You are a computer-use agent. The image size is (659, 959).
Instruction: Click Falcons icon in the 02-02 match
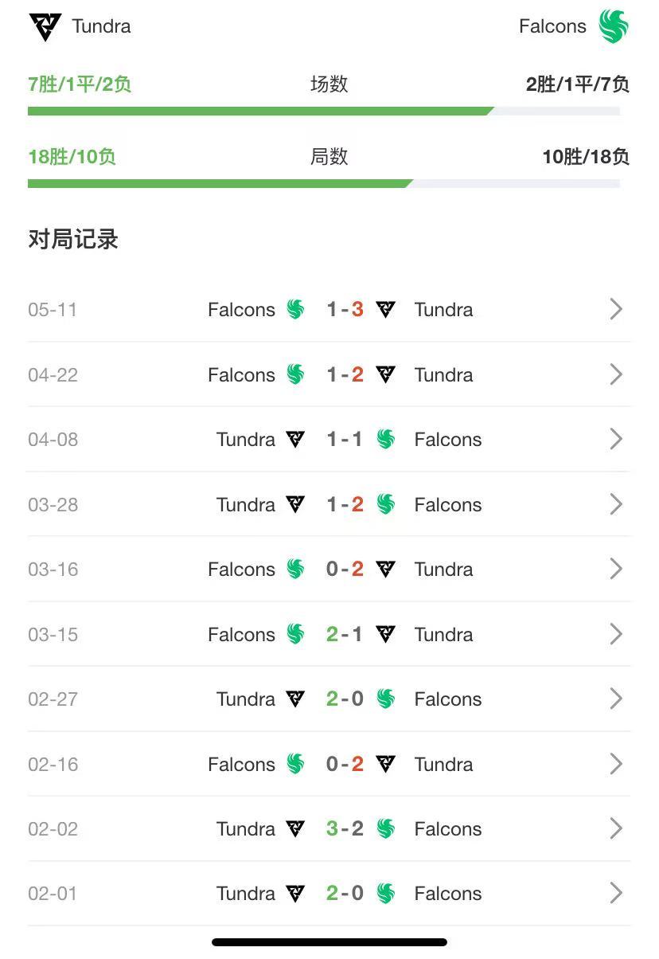point(386,828)
